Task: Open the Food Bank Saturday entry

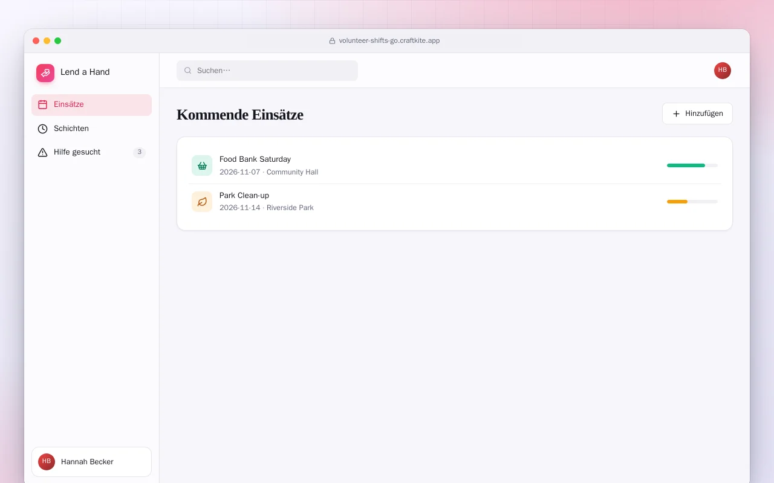Action: (455, 165)
